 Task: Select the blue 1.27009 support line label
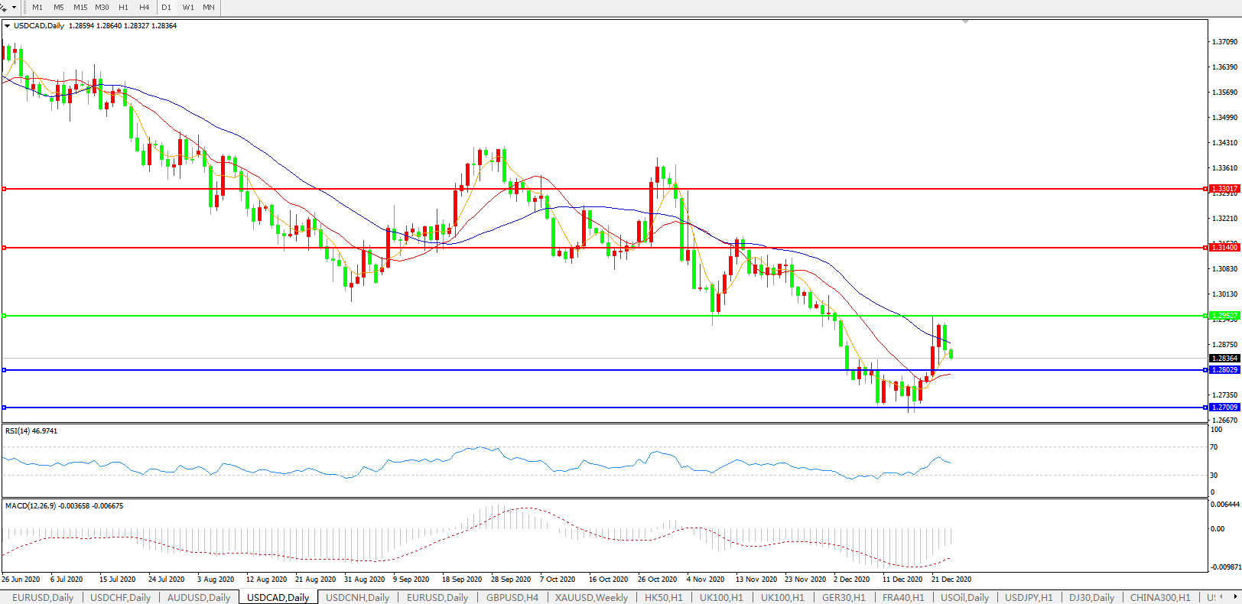[1224, 408]
